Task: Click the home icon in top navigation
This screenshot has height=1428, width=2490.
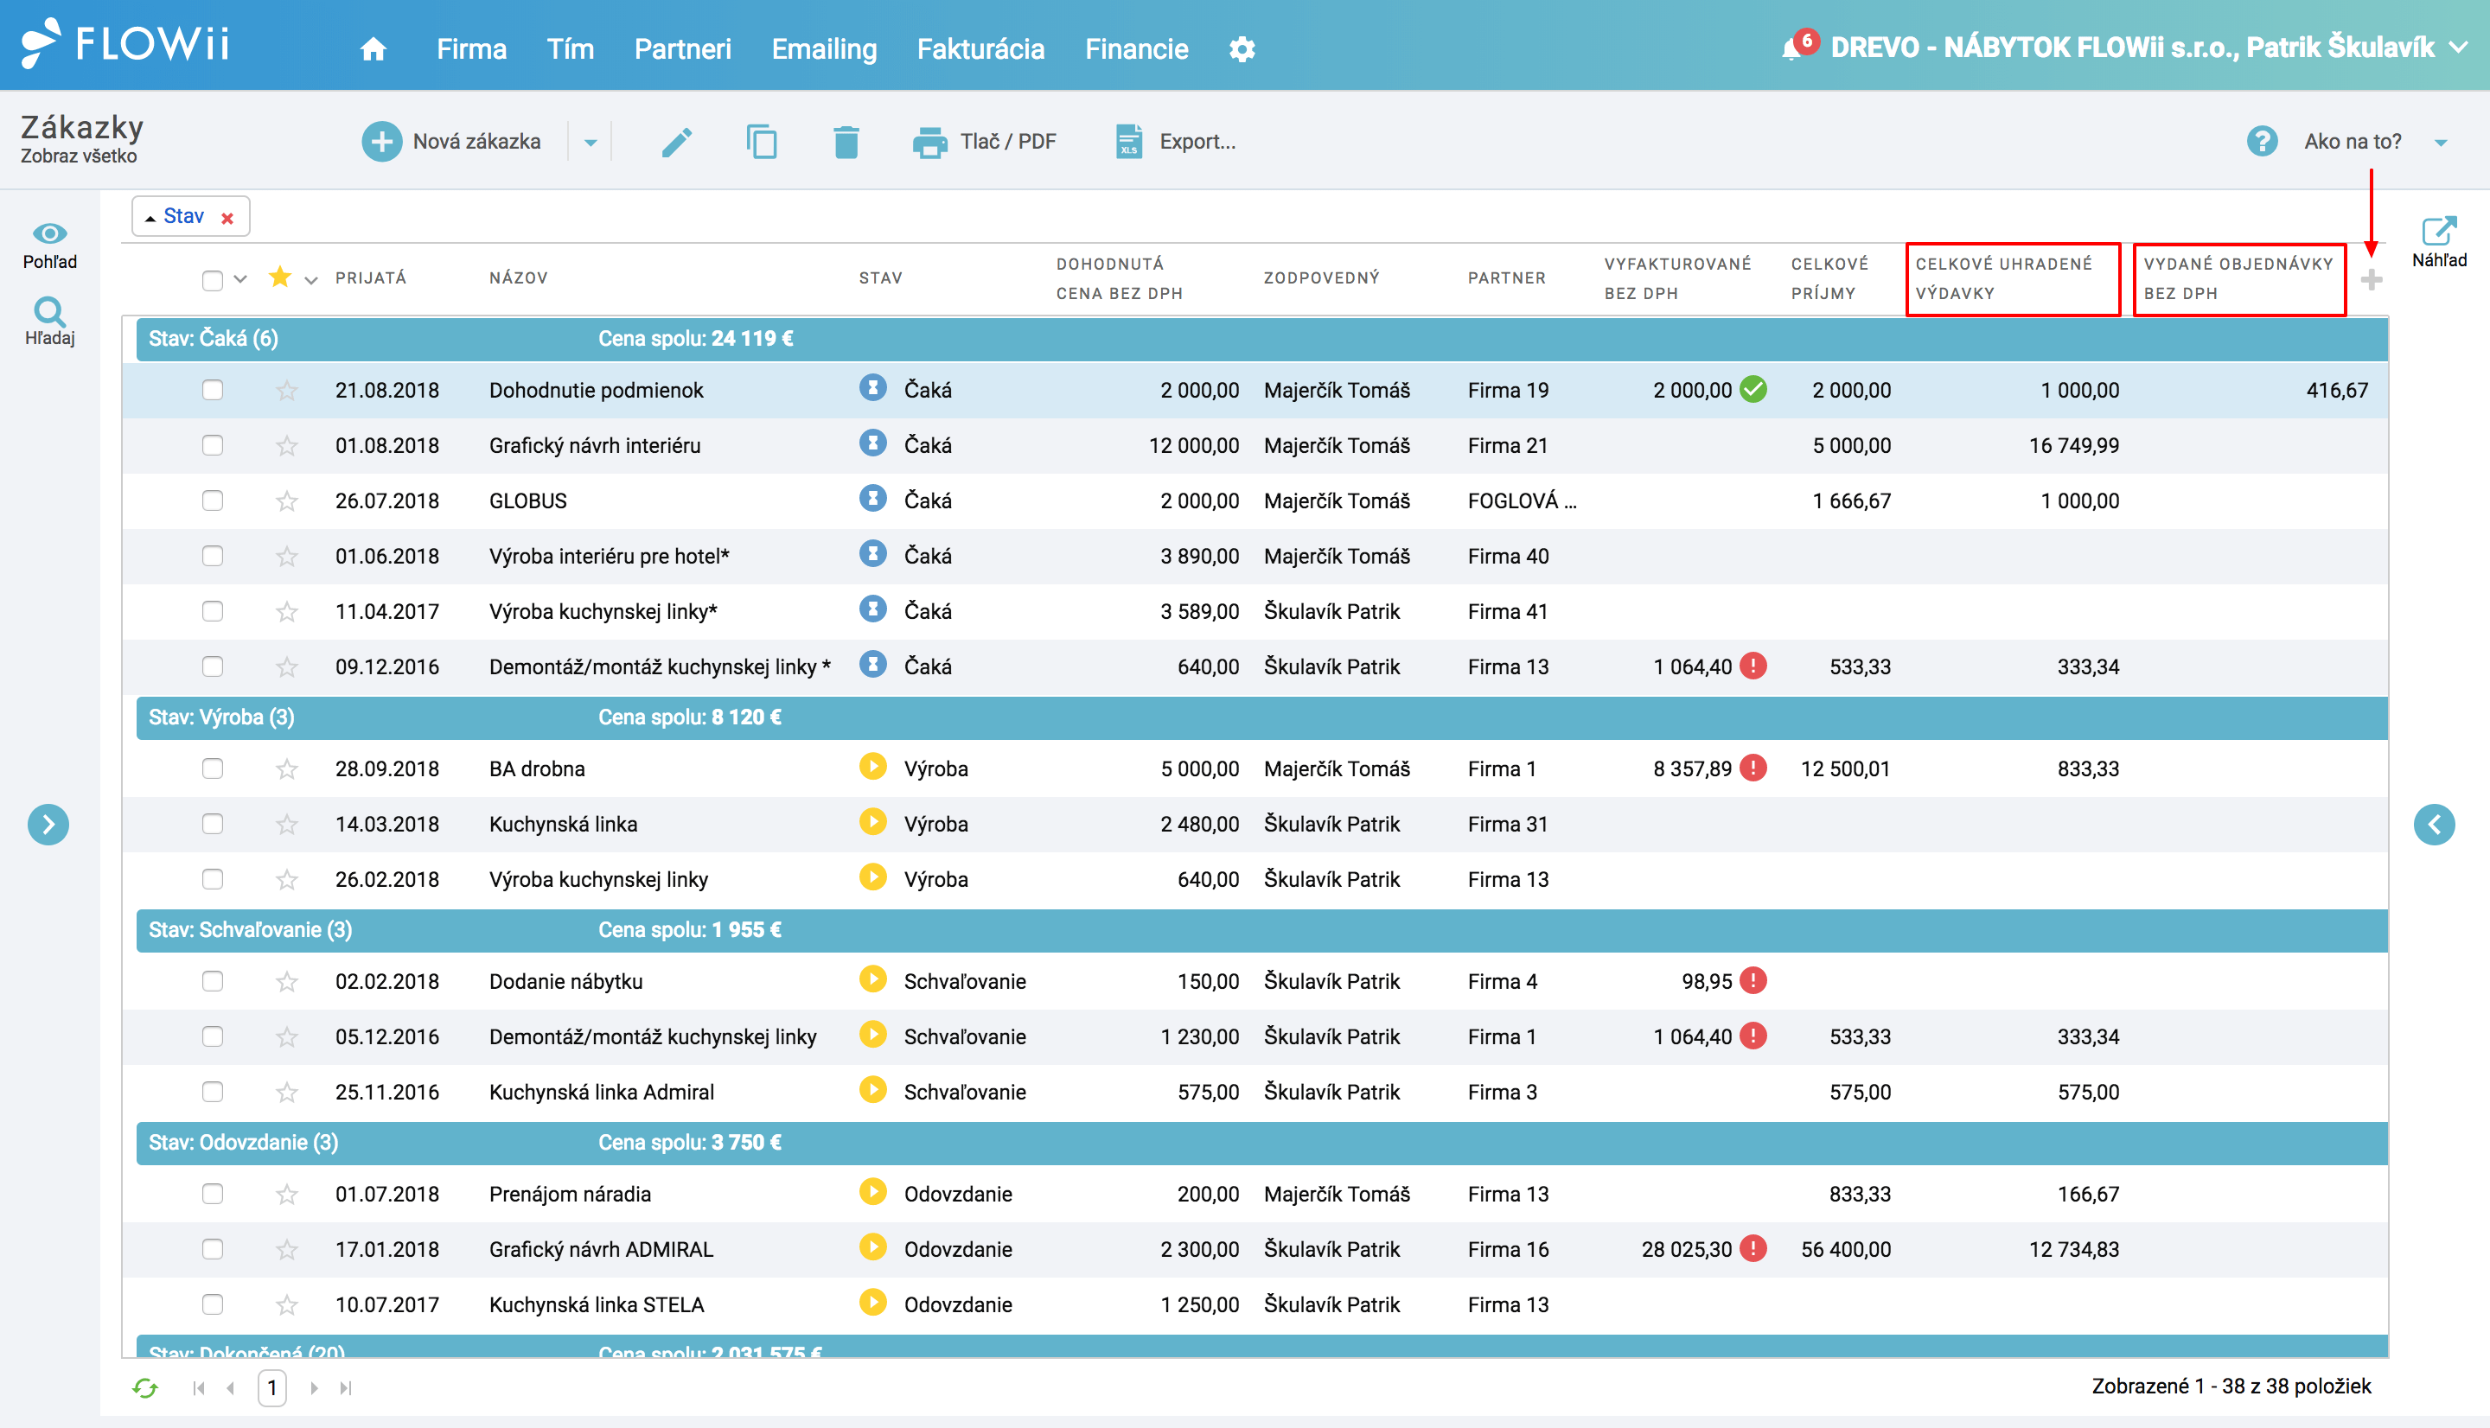Action: pos(373,48)
